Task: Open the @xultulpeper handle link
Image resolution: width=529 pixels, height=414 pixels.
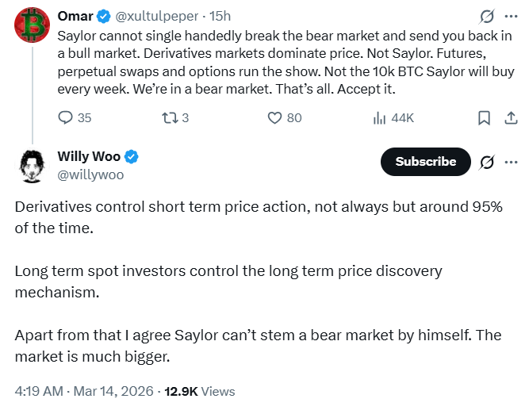Action: (x=154, y=16)
